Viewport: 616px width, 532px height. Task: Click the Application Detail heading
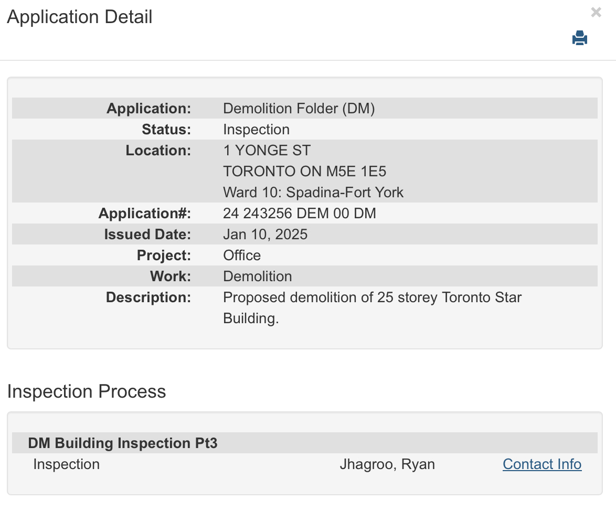click(80, 17)
